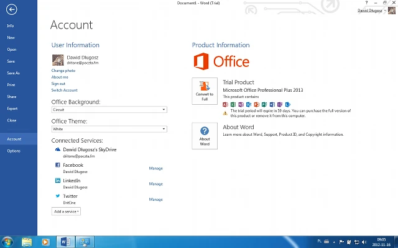Click the user profile photo thumbnail
Viewport: 398px width, 248px height.
(57, 60)
